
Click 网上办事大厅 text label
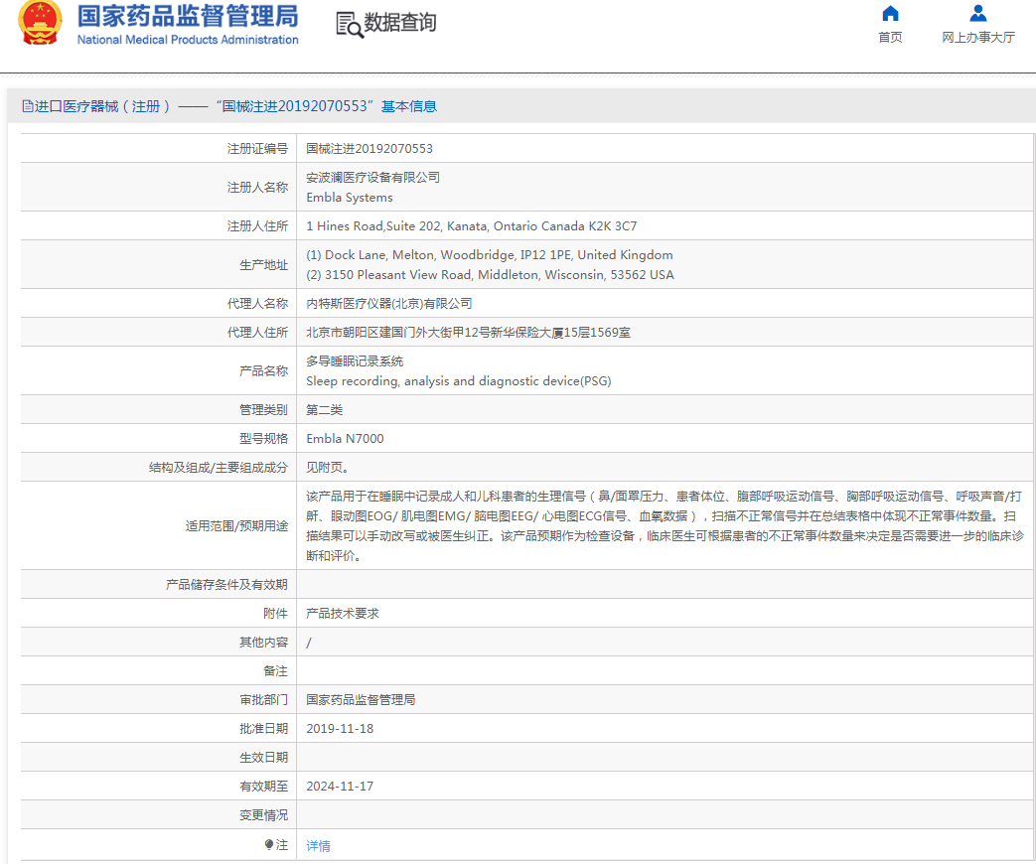977,37
